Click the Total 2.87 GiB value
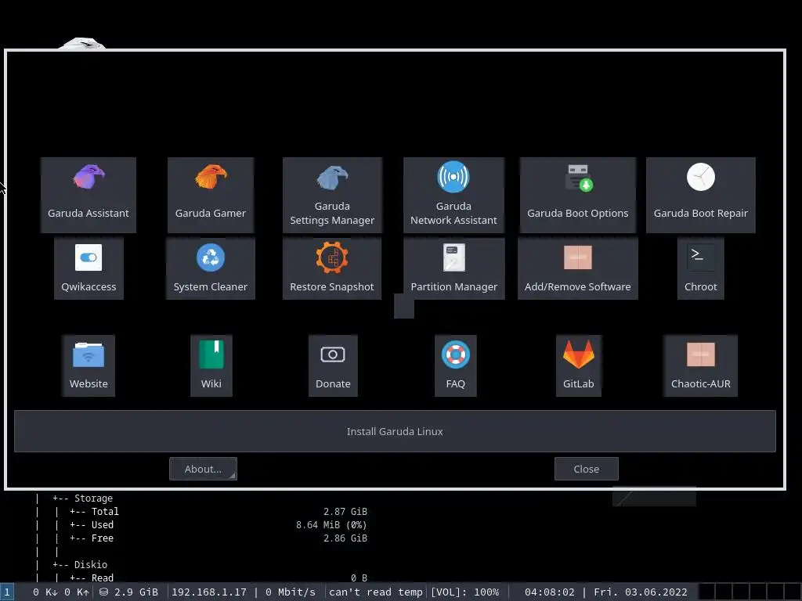Screen dimensions: 802x601 (345, 512)
